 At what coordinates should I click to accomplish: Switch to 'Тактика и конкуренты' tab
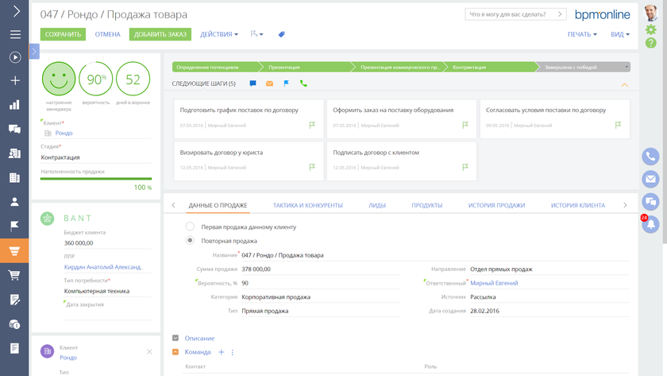(308, 205)
